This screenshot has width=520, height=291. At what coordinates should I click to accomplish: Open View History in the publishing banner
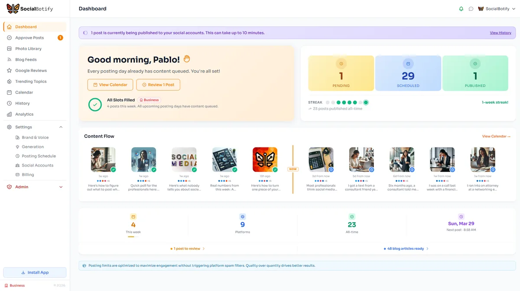click(x=500, y=33)
